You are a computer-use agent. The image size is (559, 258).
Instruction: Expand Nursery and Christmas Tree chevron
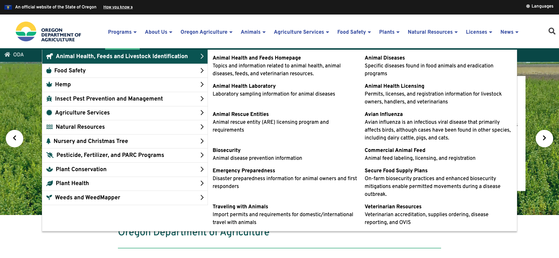pyautogui.click(x=202, y=141)
